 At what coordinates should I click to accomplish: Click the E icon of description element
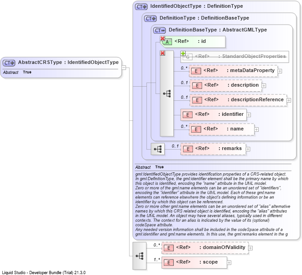point(197,85)
